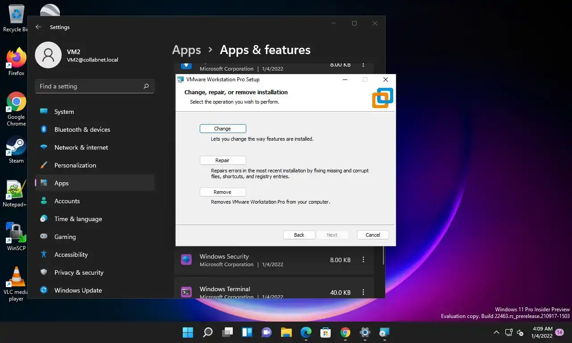Open WinSCP desktop shortcut
The height and width of the screenshot is (343, 572).
coord(16,237)
